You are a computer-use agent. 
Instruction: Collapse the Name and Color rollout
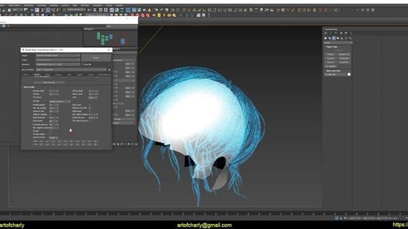(333, 71)
